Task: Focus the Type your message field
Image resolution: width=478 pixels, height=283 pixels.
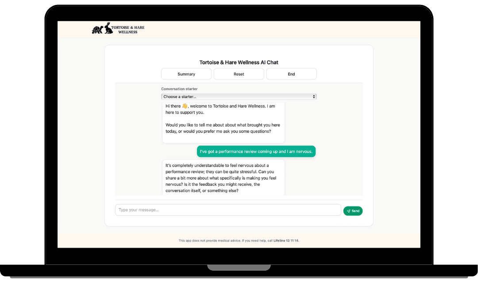Action: [x=228, y=210]
